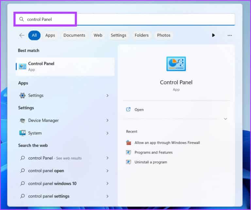The height and width of the screenshot is (210, 251).
Task: Expand more actions chevron below Open
Action: click(x=226, y=119)
